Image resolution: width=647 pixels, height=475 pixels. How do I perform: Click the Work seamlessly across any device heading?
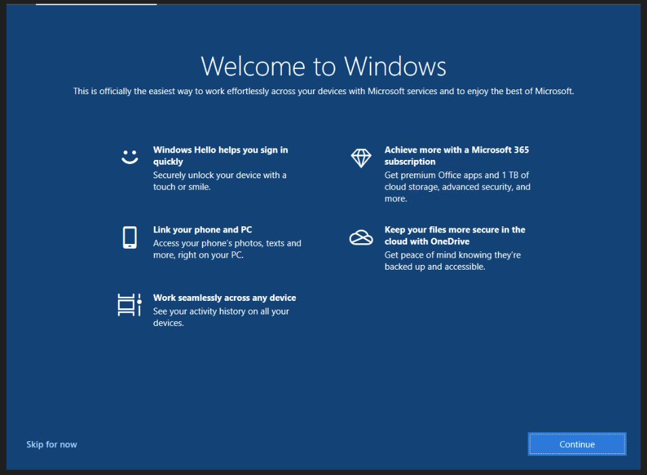click(224, 298)
